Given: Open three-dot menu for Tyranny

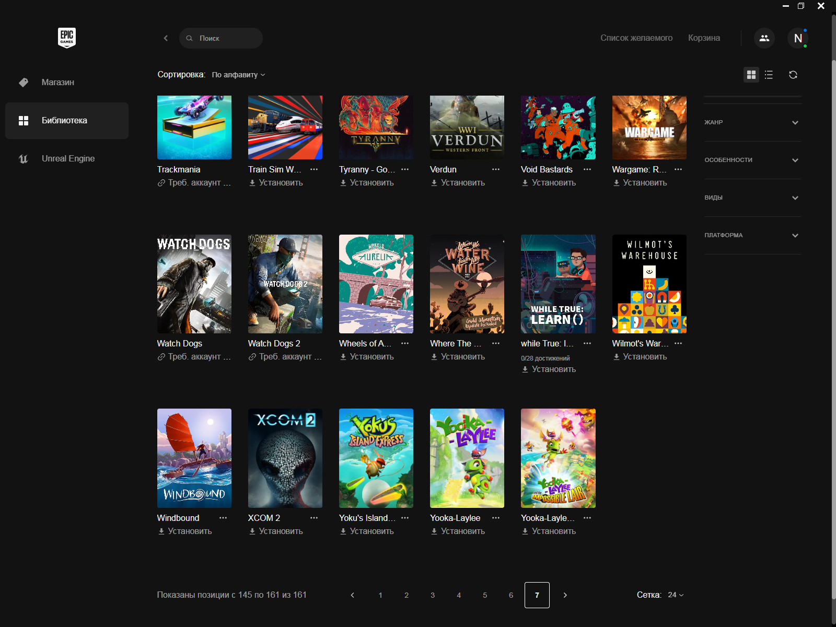Looking at the screenshot, I should [405, 169].
